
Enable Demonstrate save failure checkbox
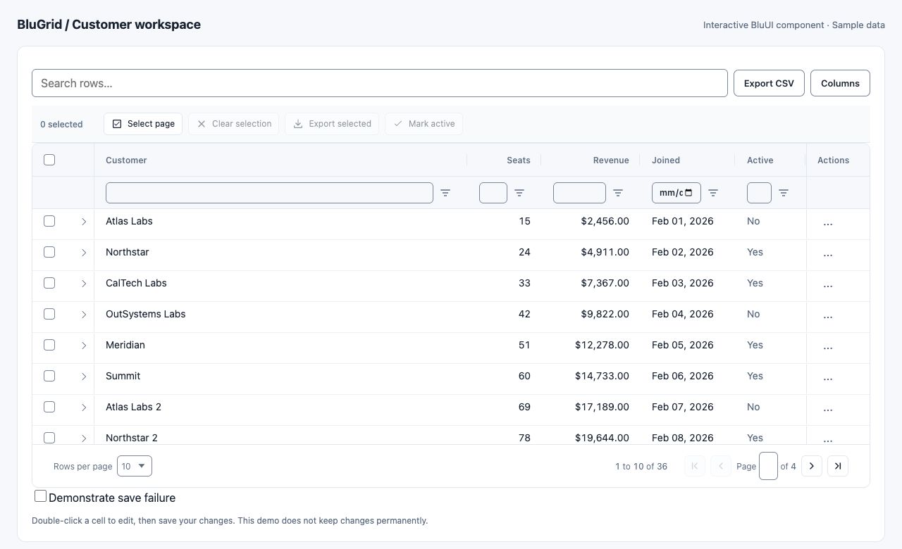tap(41, 496)
